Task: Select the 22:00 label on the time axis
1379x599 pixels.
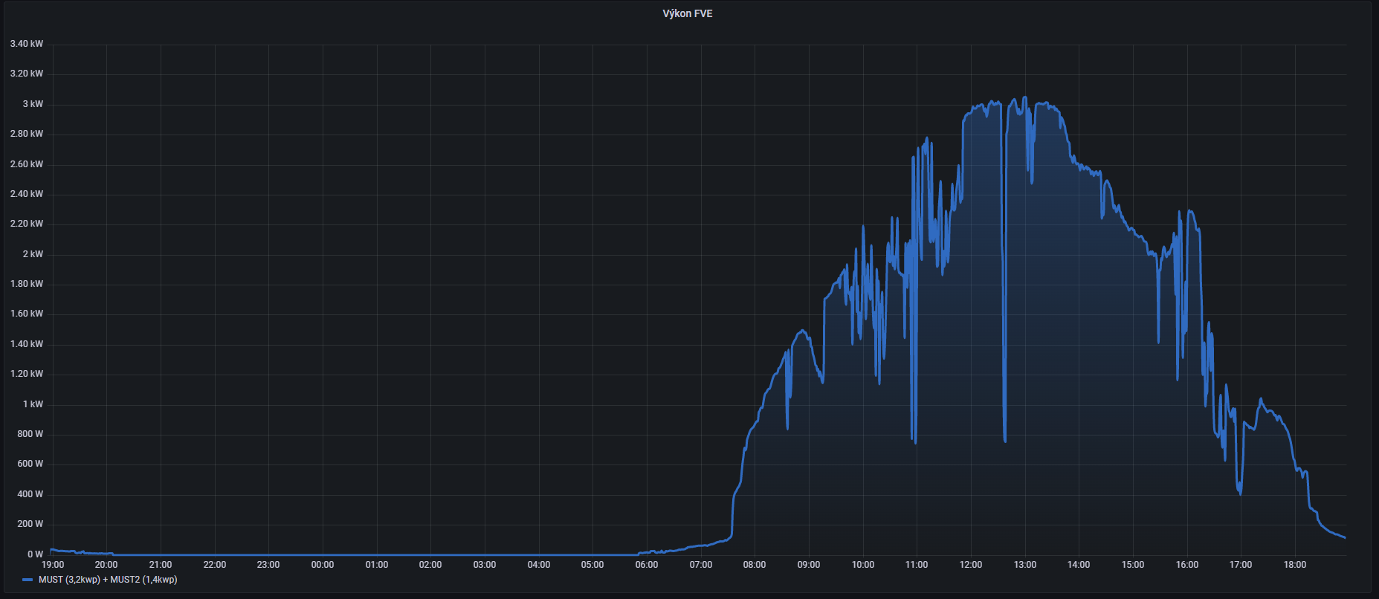Action: click(x=214, y=565)
